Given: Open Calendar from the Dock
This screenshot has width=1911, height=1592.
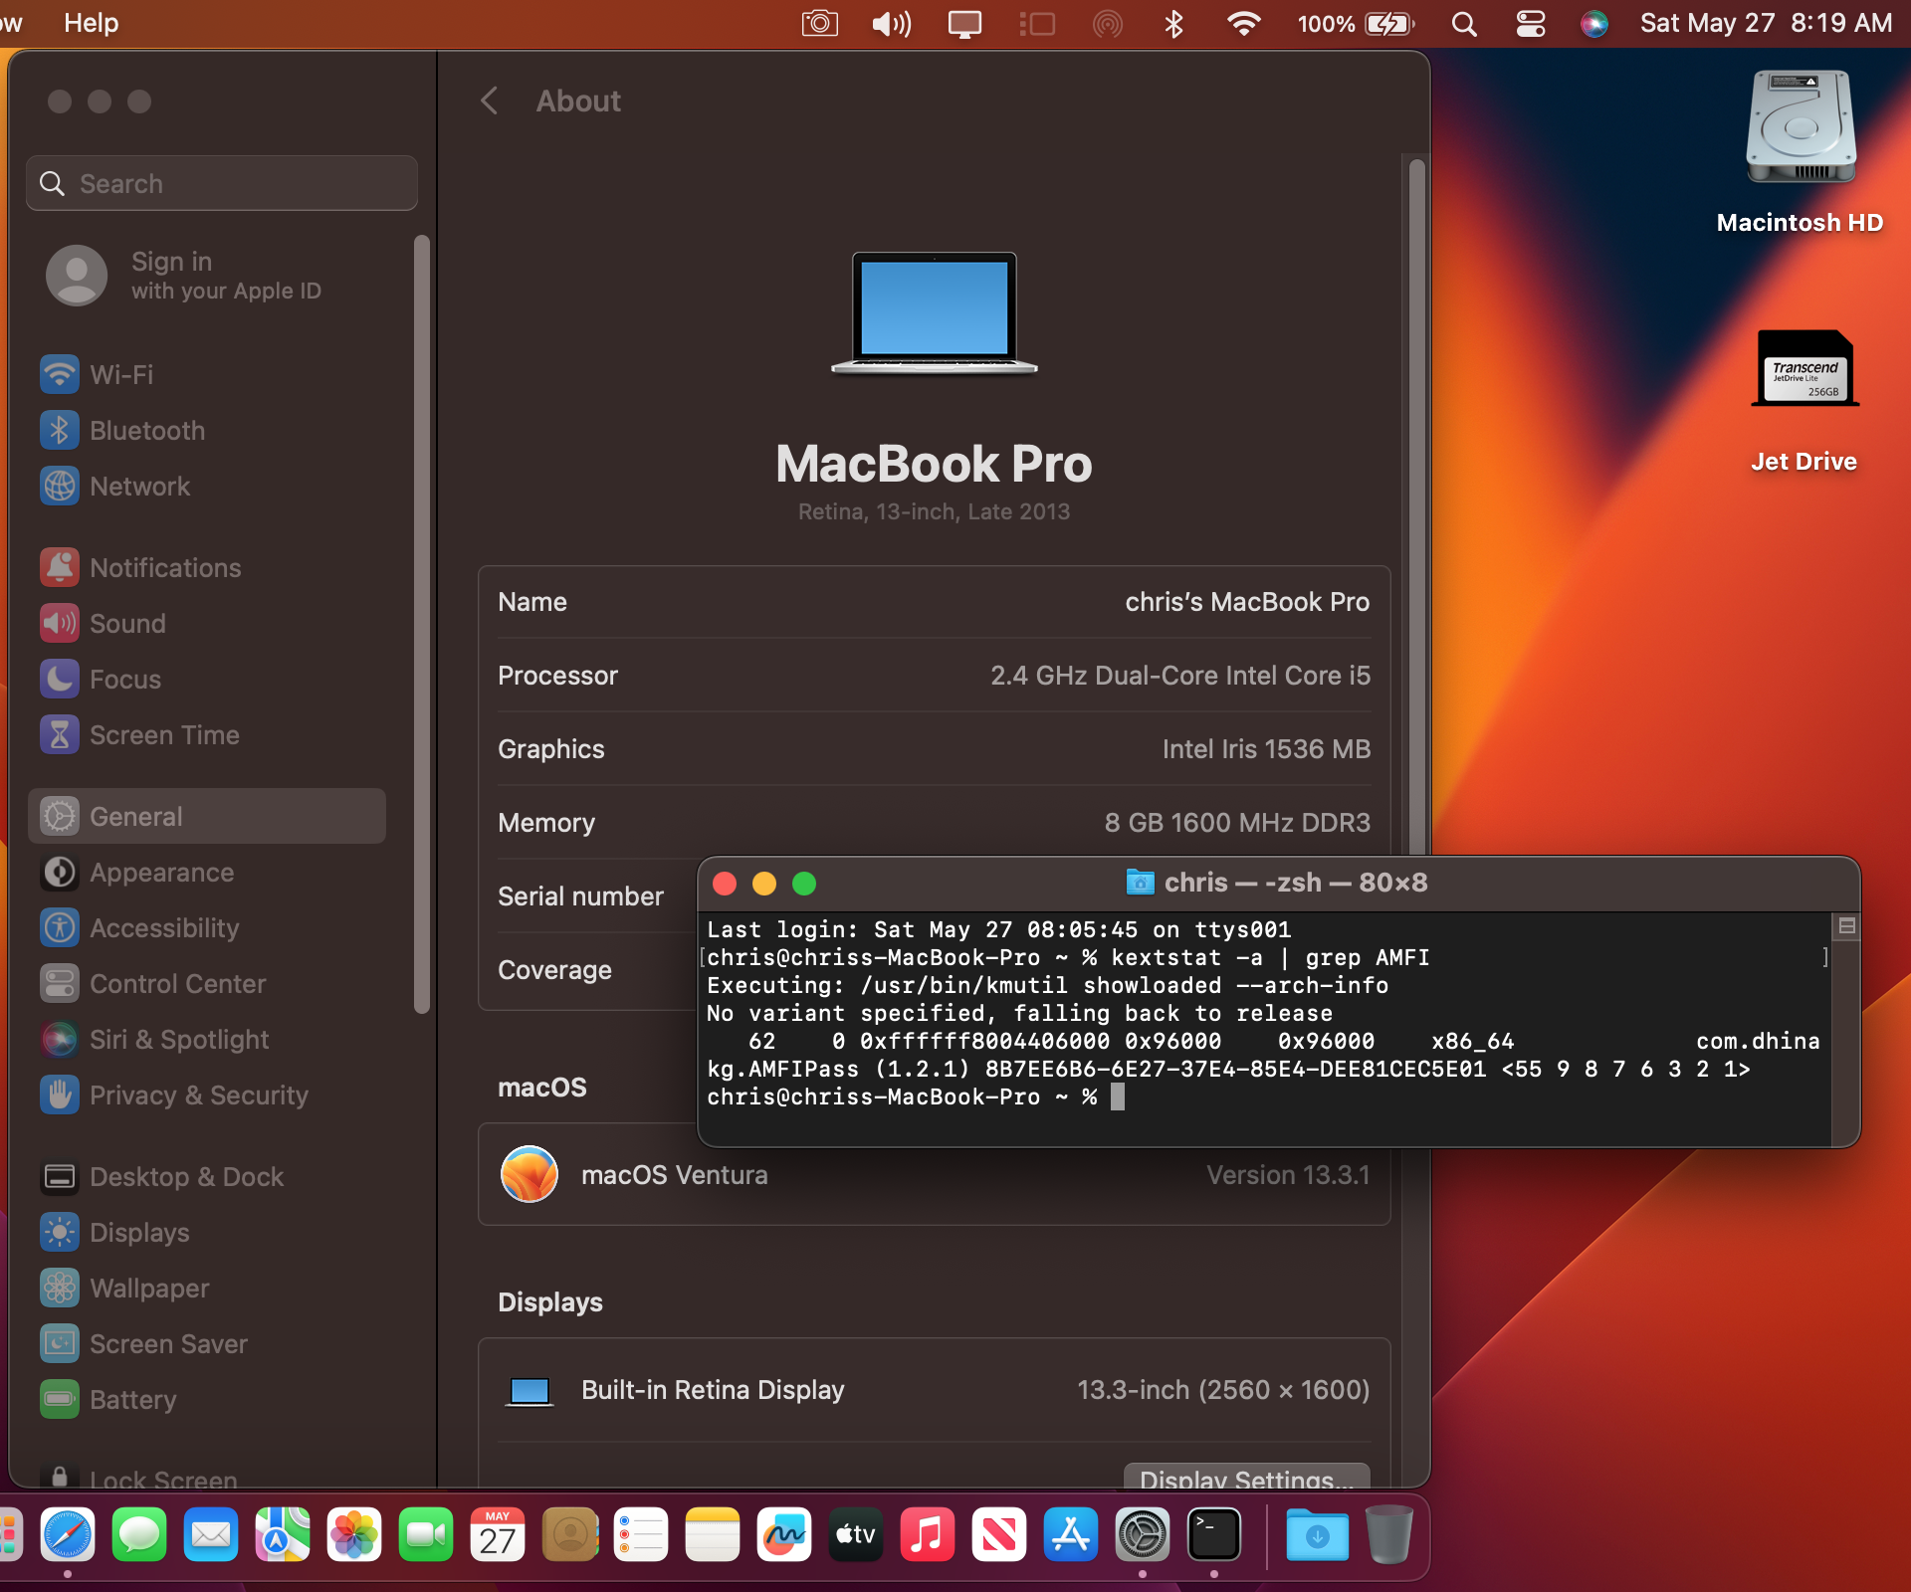Looking at the screenshot, I should [498, 1534].
